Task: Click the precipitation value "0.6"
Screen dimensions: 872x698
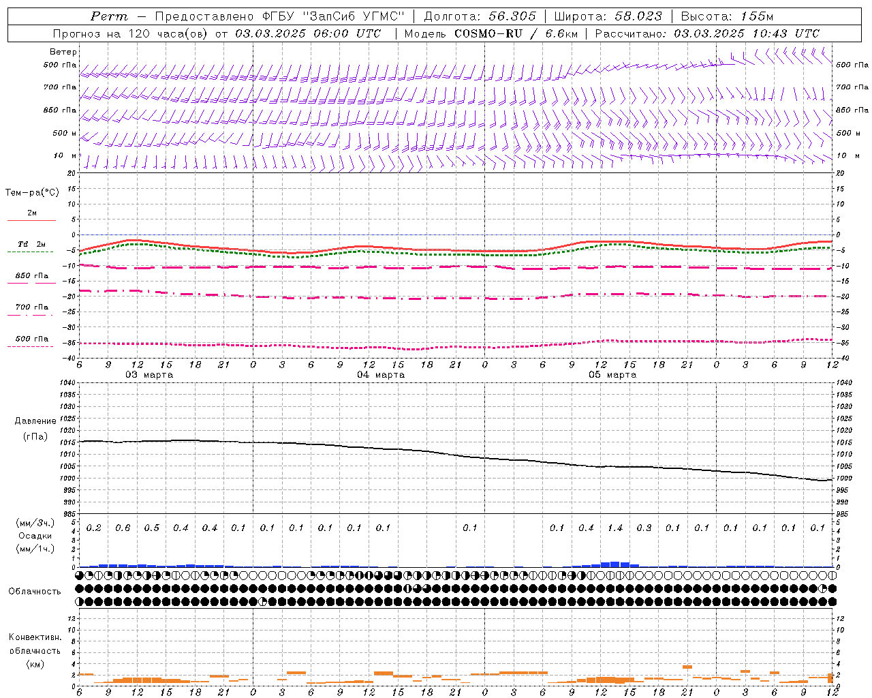Action: click(x=123, y=528)
